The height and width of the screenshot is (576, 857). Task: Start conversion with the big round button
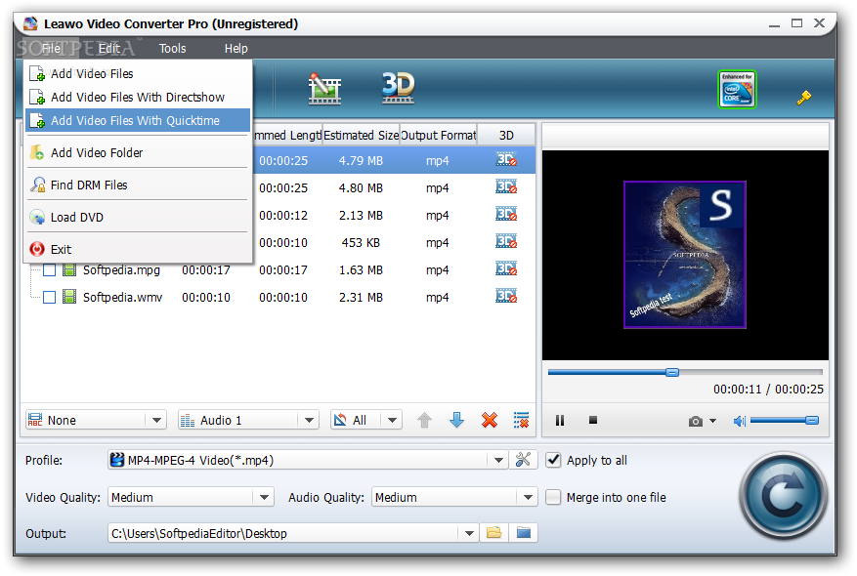(x=783, y=496)
